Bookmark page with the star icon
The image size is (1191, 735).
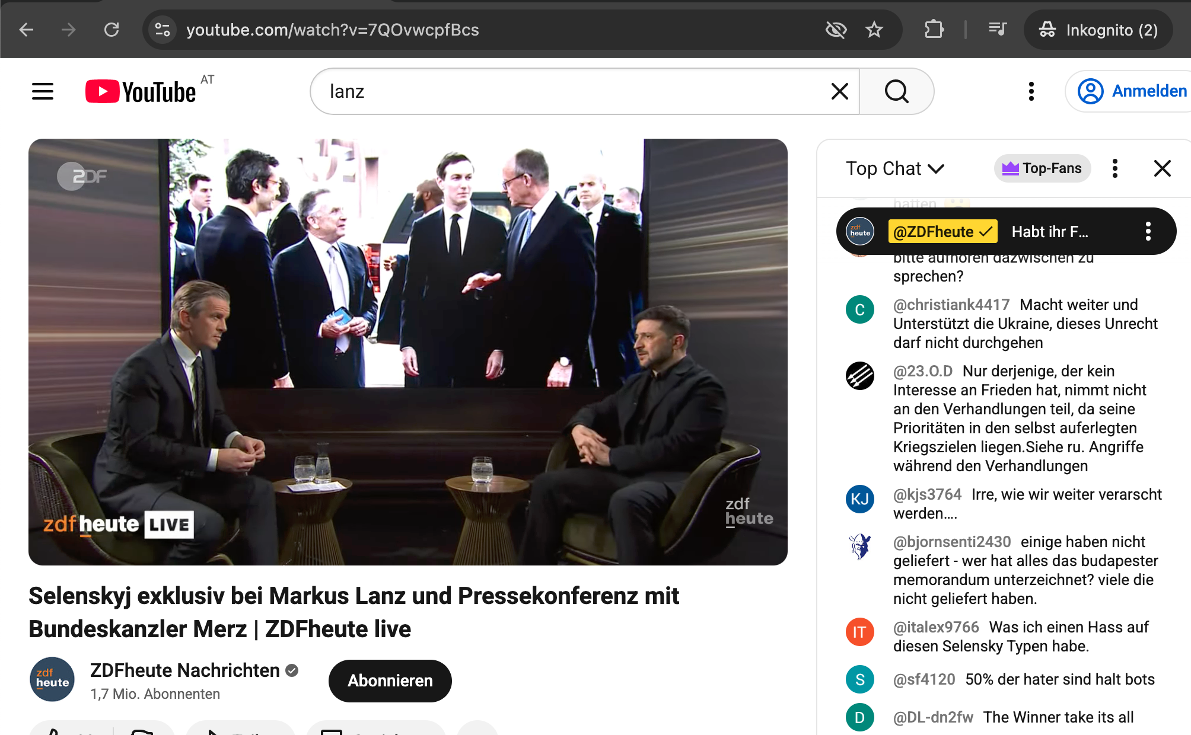click(x=874, y=30)
